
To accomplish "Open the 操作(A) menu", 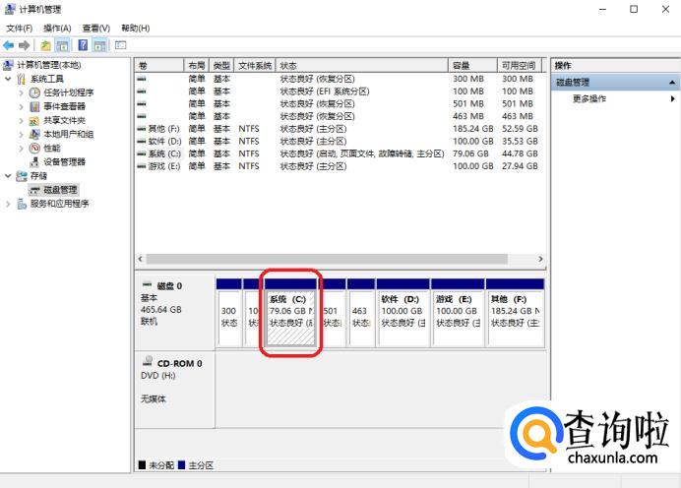I will pyautogui.click(x=57, y=29).
